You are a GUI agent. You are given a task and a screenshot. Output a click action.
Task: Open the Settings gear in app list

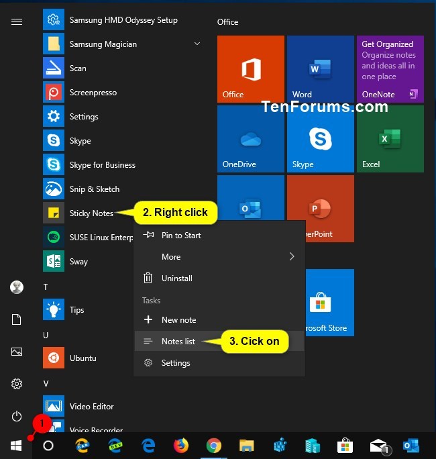point(54,116)
